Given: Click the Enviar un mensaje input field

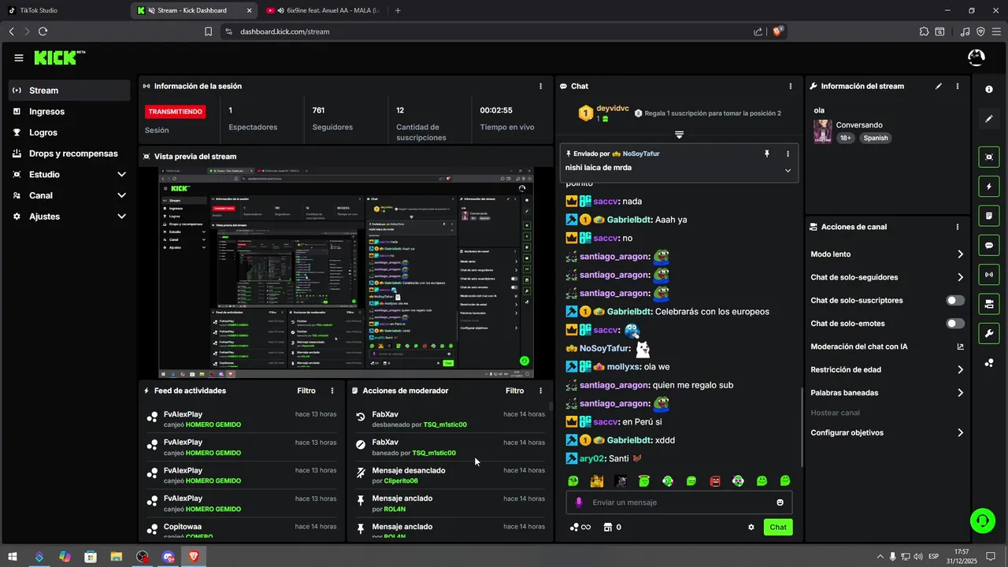Looking at the screenshot, I should point(679,502).
